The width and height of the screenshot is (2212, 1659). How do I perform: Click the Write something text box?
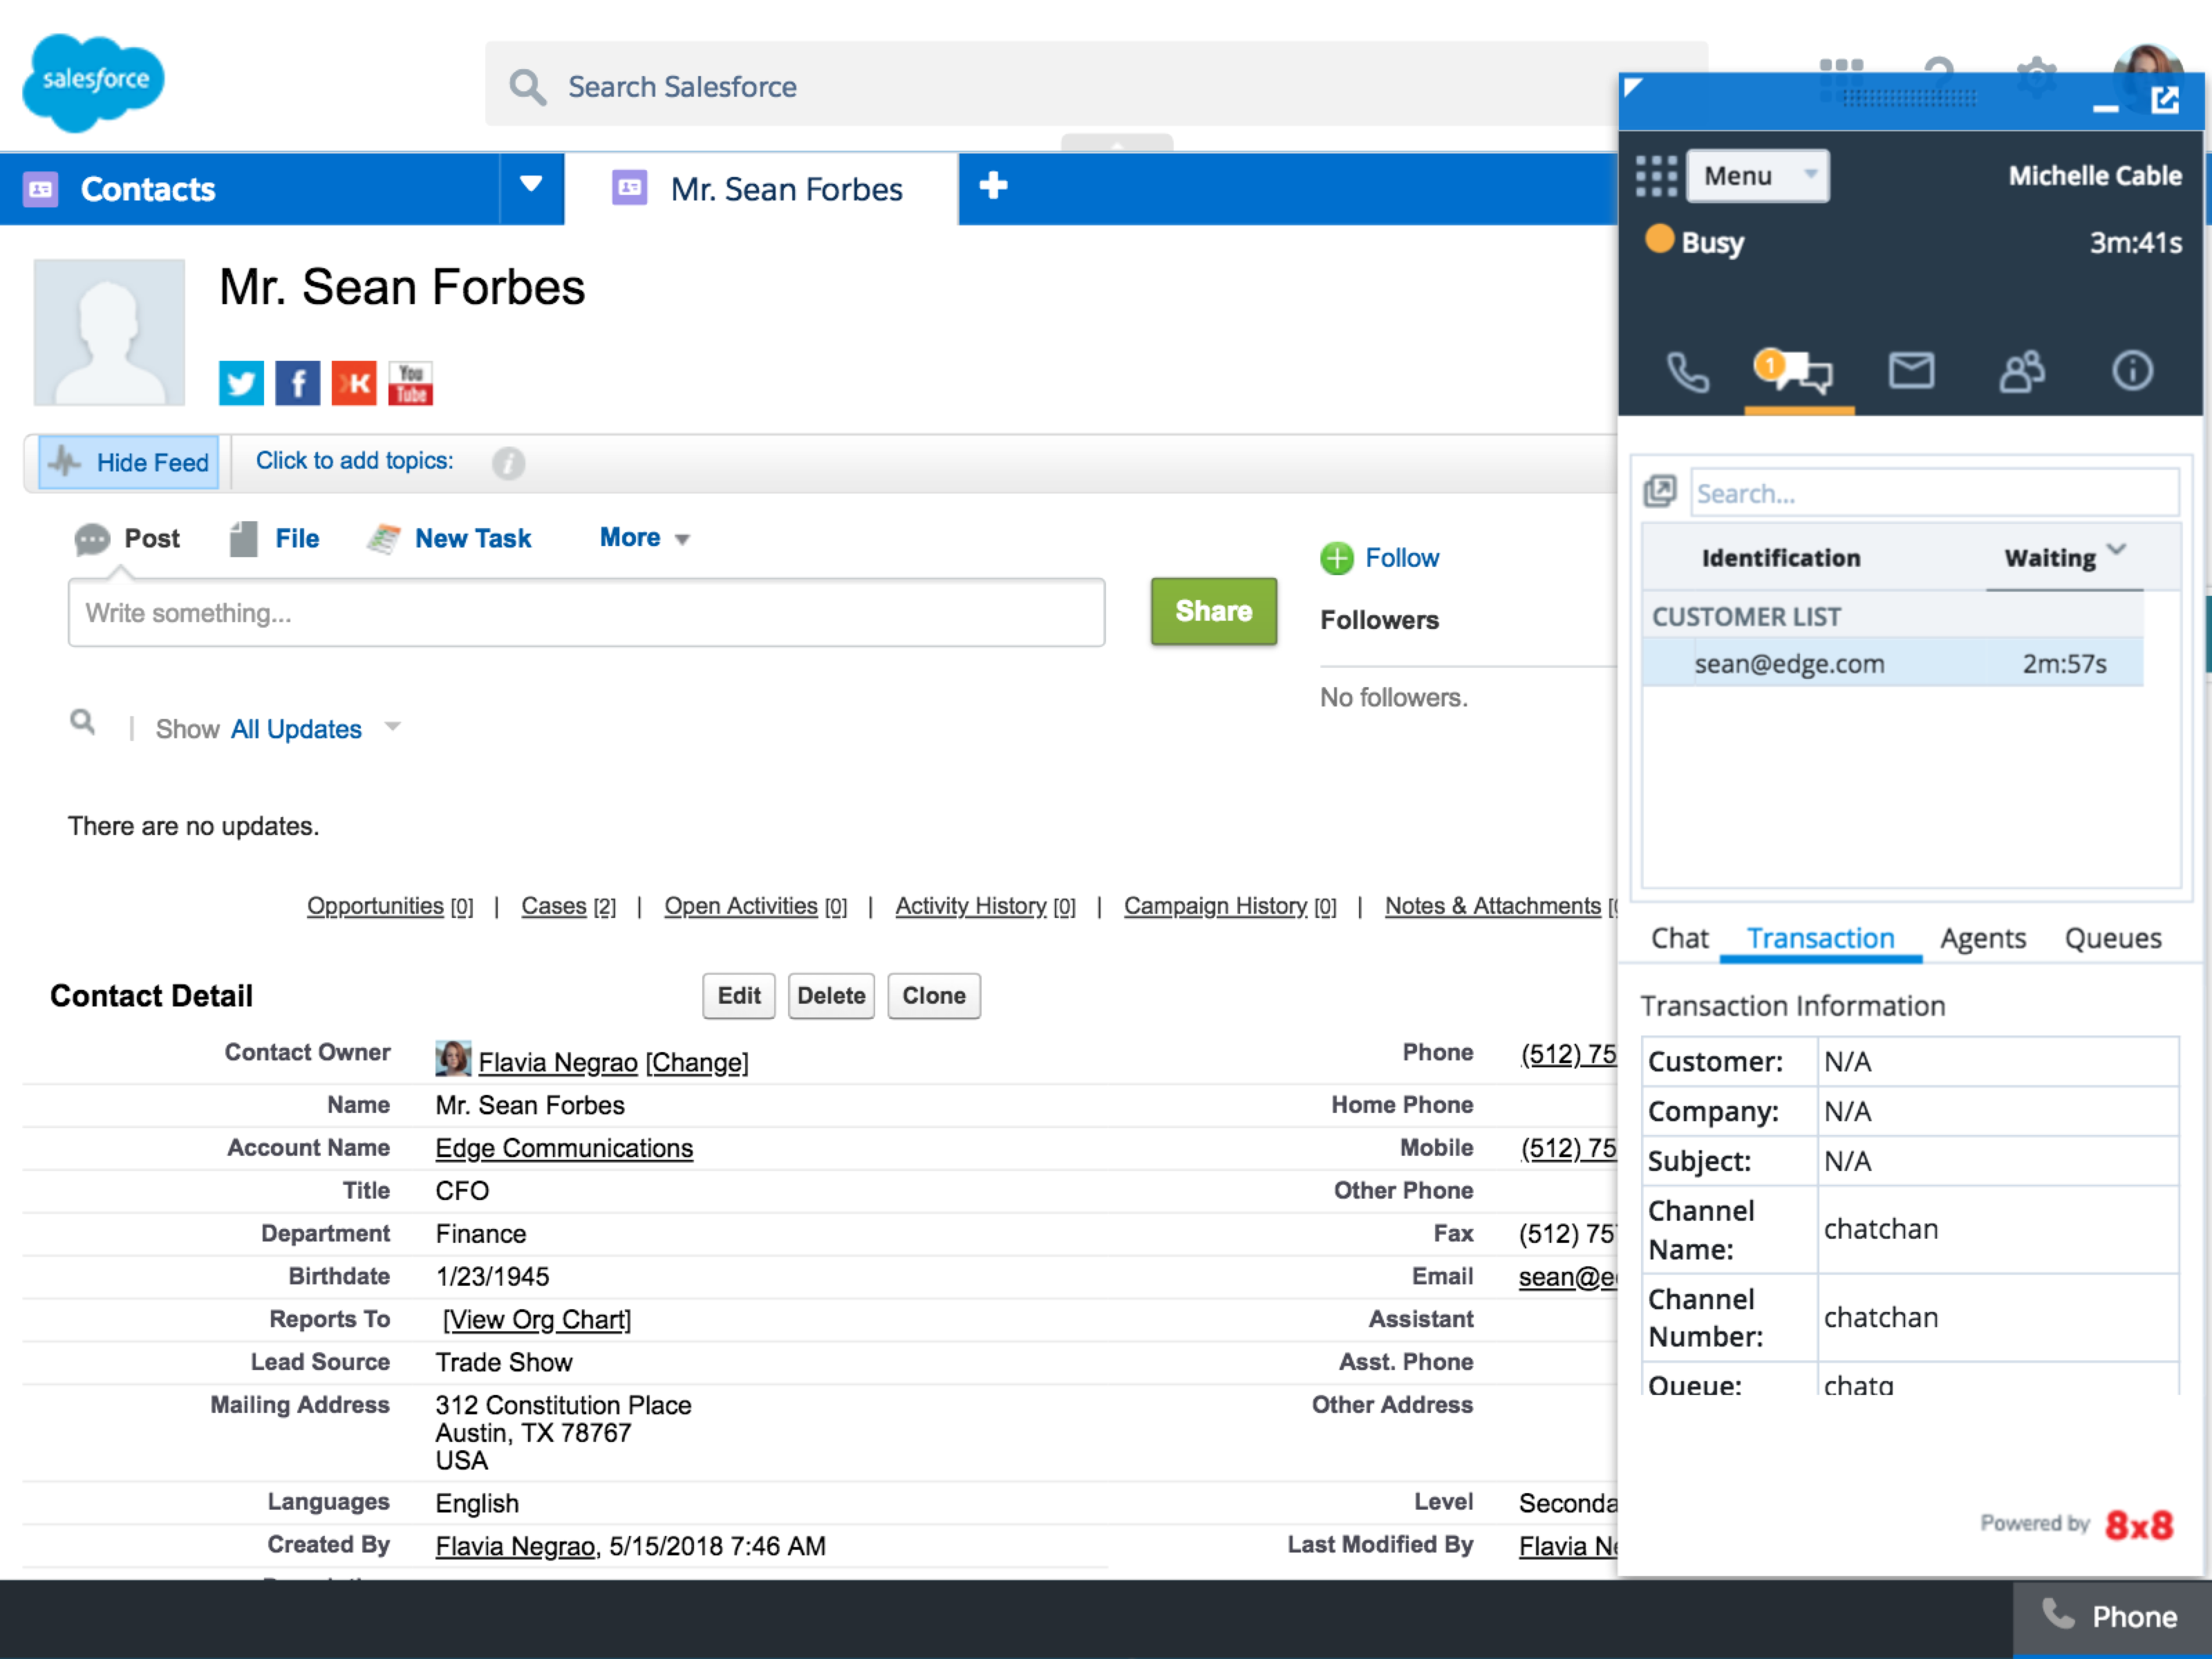point(586,613)
